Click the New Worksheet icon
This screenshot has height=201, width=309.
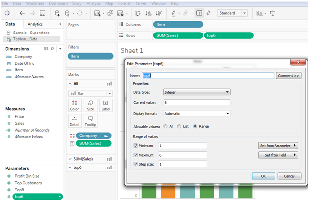(98, 13)
